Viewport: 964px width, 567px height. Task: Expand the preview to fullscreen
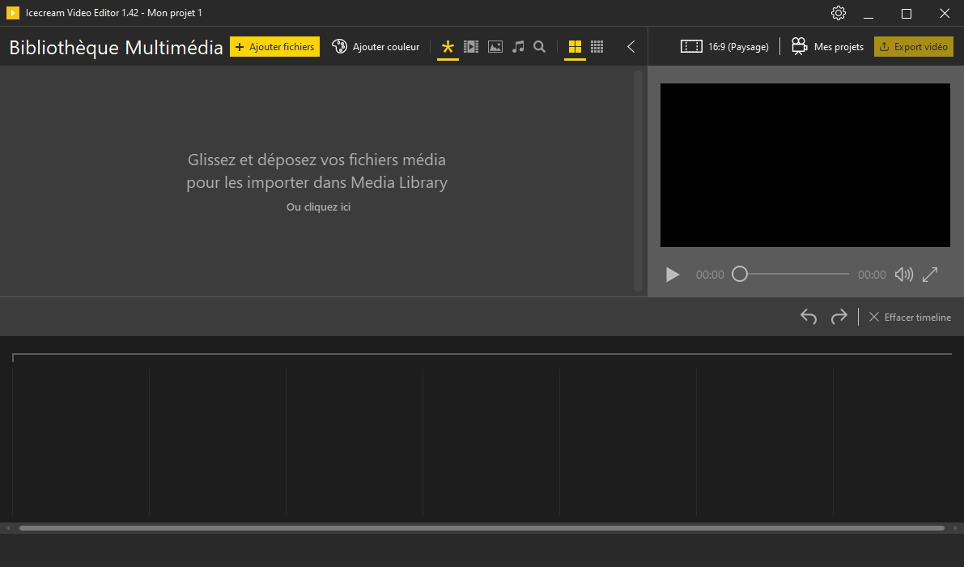tap(930, 275)
